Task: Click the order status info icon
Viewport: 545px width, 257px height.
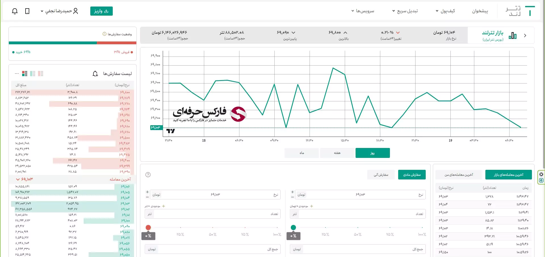Action: coord(105,34)
